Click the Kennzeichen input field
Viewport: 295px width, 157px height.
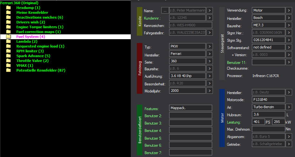(x=191, y=25)
